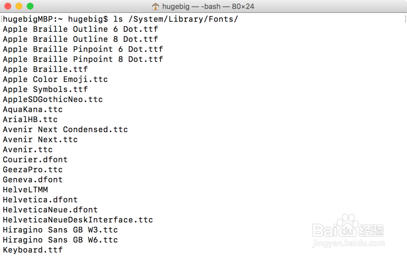Click 'Hiragino Sans GB W3.ttc' line
Viewport: 407px width, 257px height.
(60, 230)
